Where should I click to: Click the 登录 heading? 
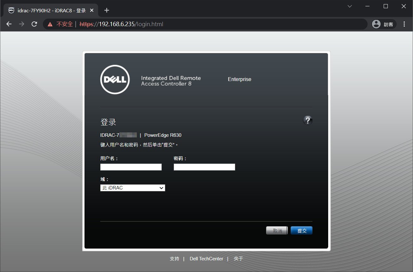108,122
